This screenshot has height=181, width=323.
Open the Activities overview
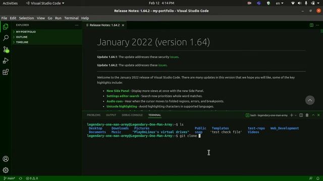pyautogui.click(x=10, y=3)
